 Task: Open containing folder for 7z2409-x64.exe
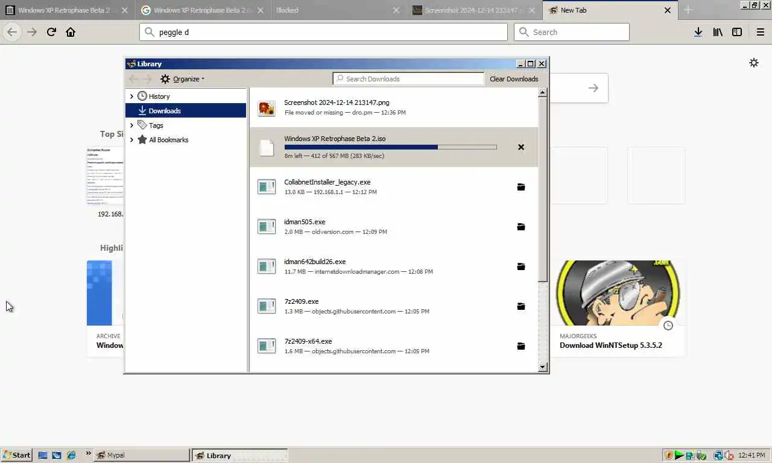pos(521,346)
